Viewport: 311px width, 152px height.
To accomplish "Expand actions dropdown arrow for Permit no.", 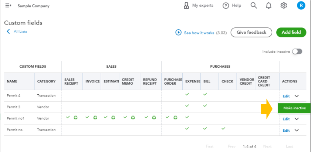I will [297, 131].
